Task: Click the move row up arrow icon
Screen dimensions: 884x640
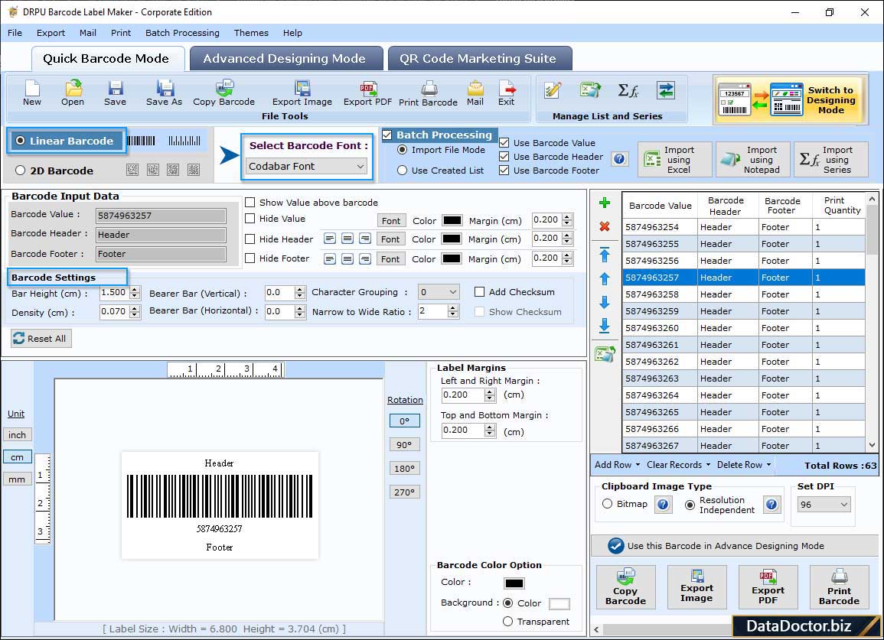Action: tap(605, 279)
